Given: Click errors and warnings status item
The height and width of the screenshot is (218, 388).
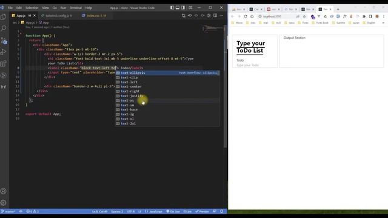Looking at the screenshot, I should tap(32, 211).
